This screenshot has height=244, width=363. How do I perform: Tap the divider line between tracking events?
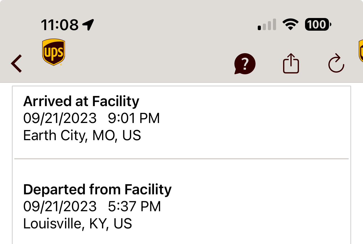click(x=181, y=159)
